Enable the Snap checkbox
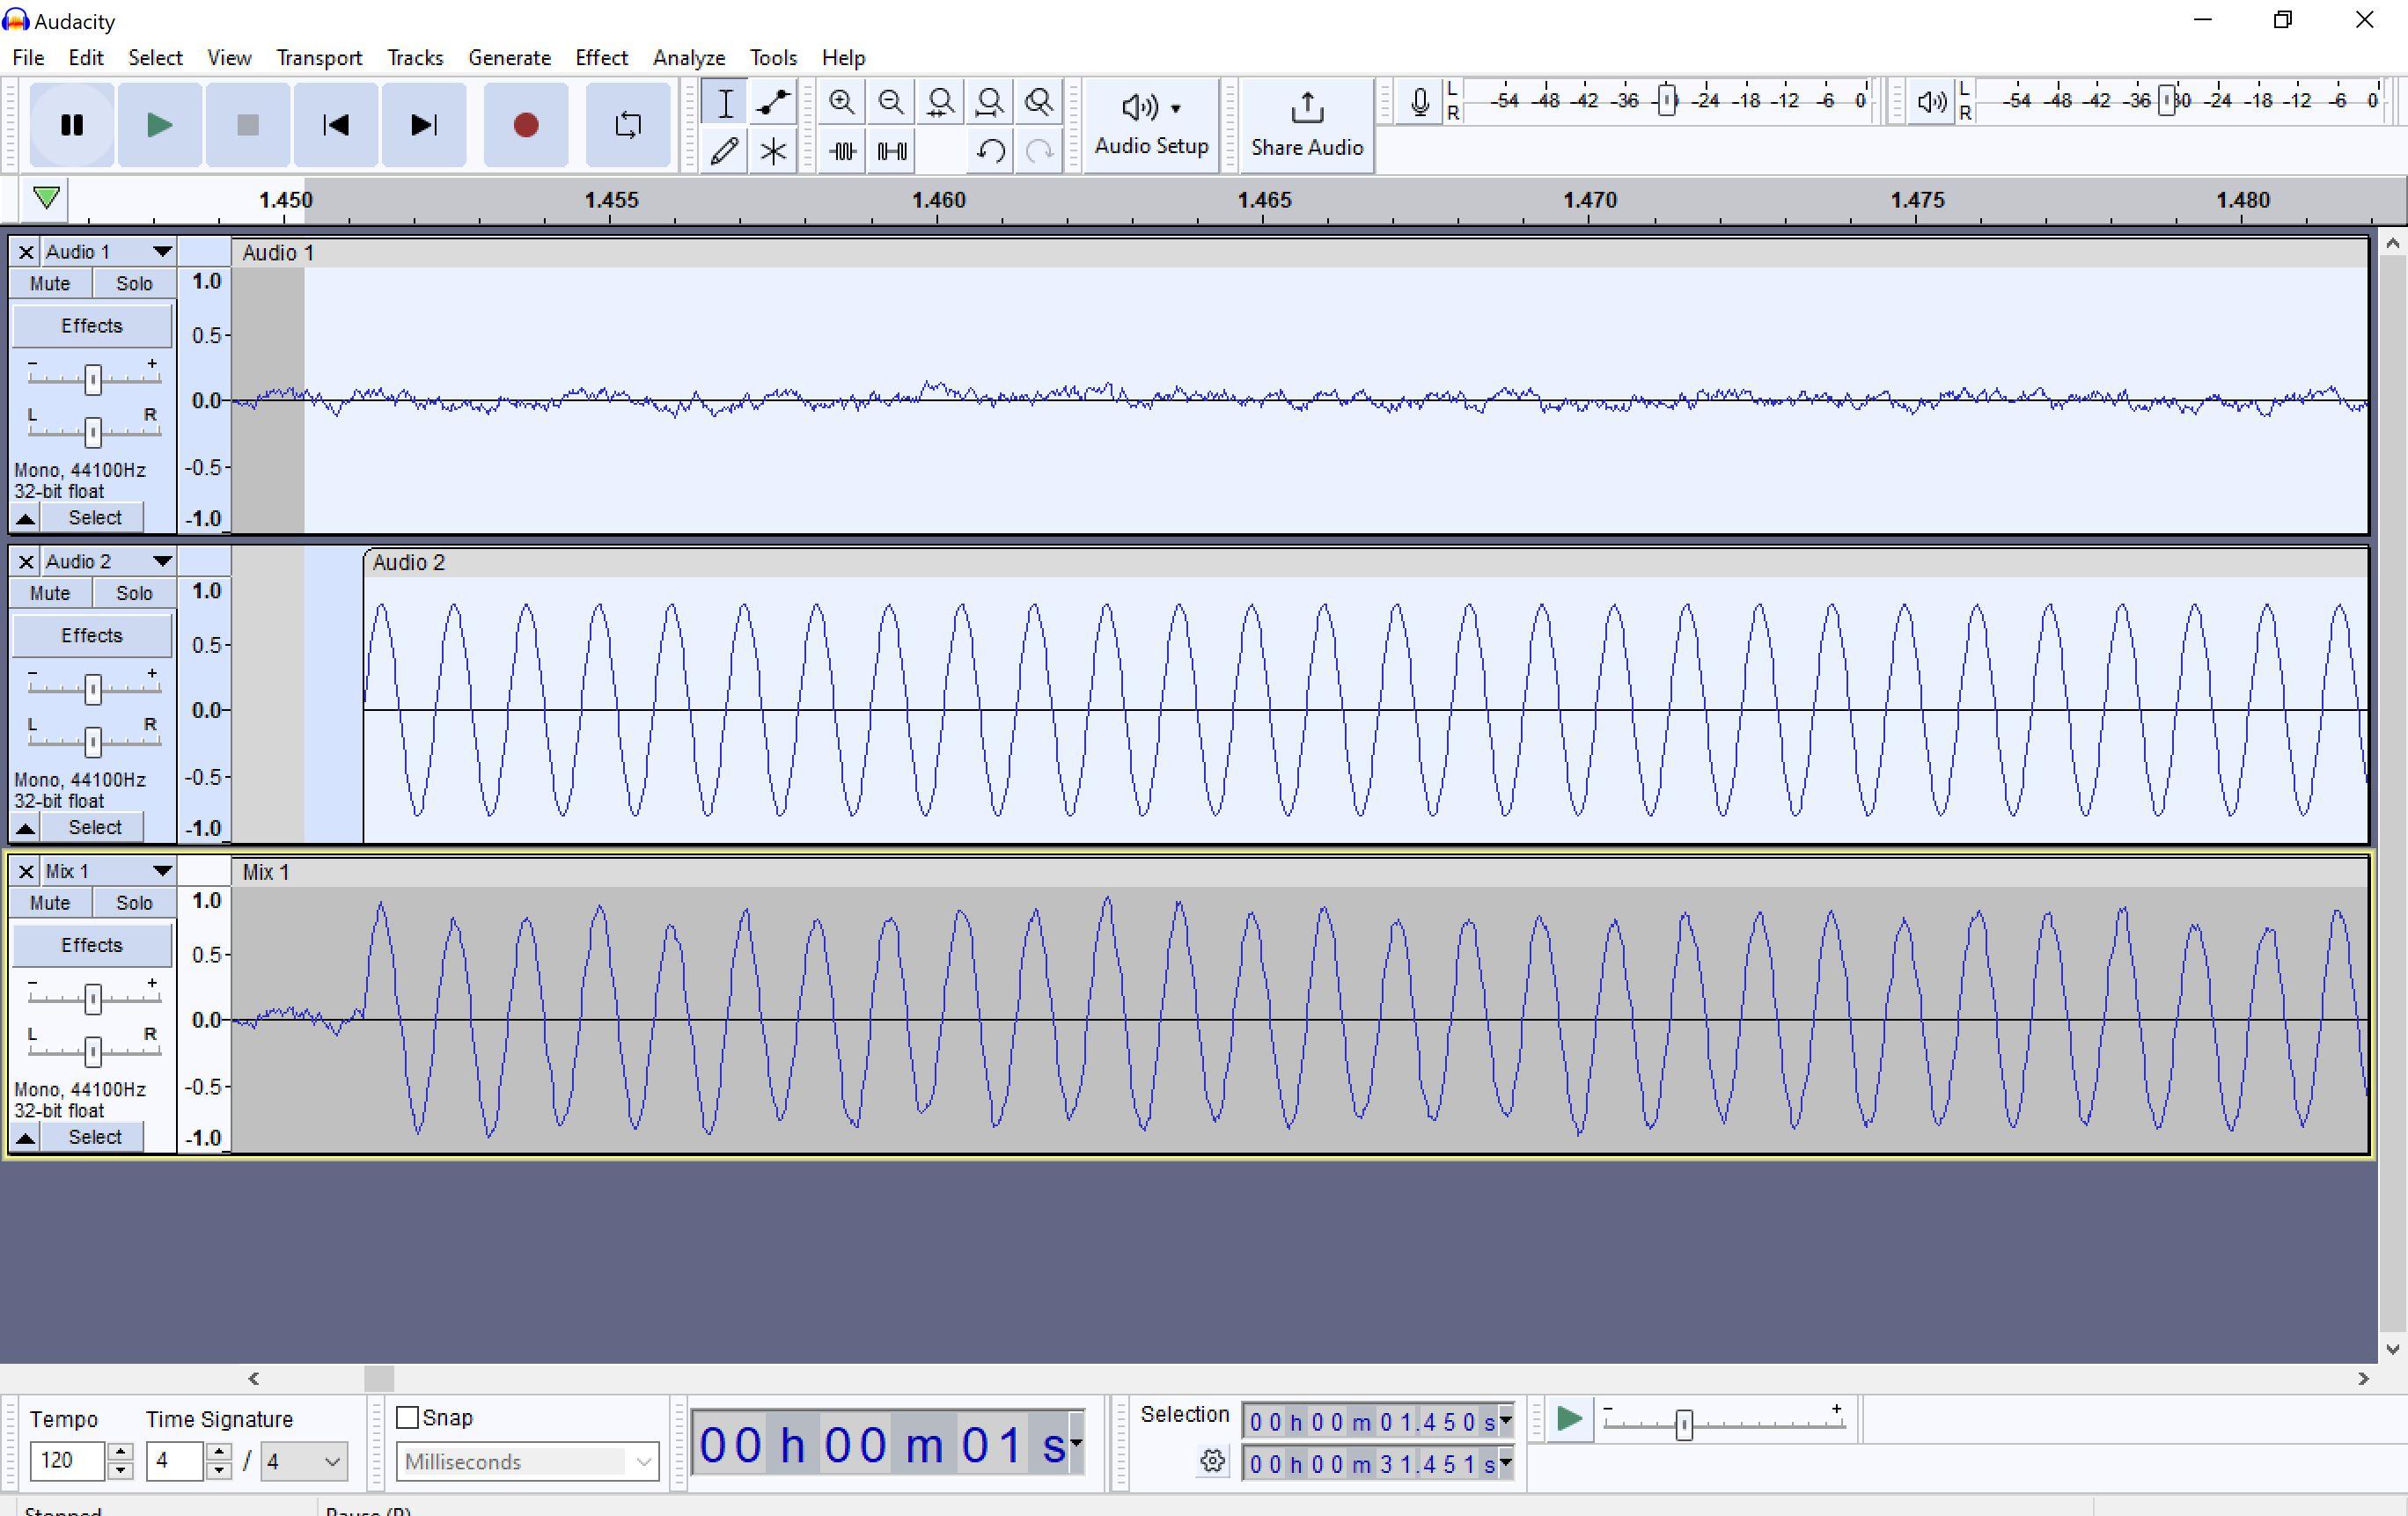This screenshot has height=1516, width=2408. (407, 1418)
